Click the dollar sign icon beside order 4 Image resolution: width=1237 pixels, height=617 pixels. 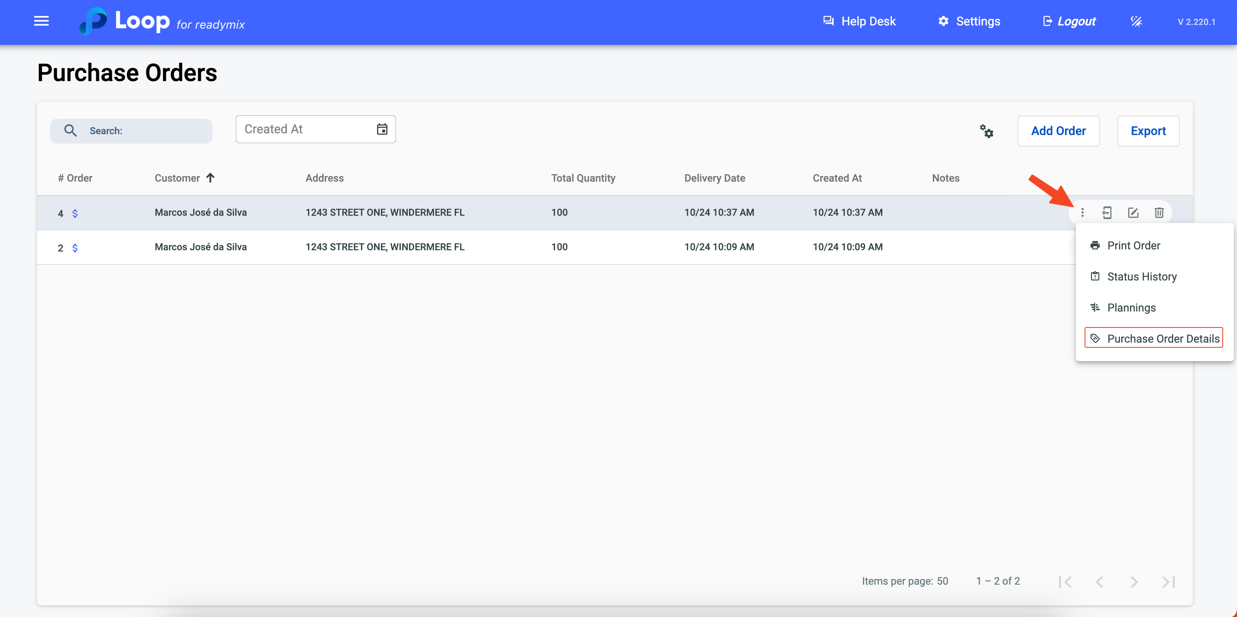[x=75, y=214]
